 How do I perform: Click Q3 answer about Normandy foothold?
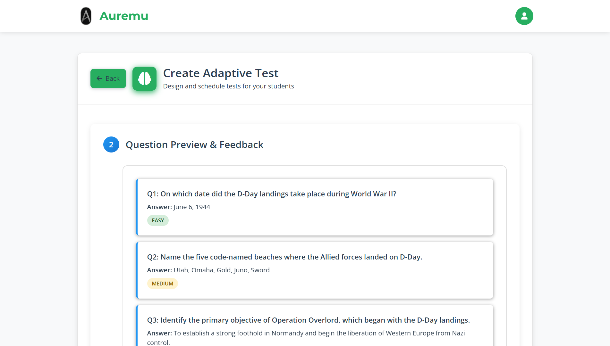pos(306,338)
